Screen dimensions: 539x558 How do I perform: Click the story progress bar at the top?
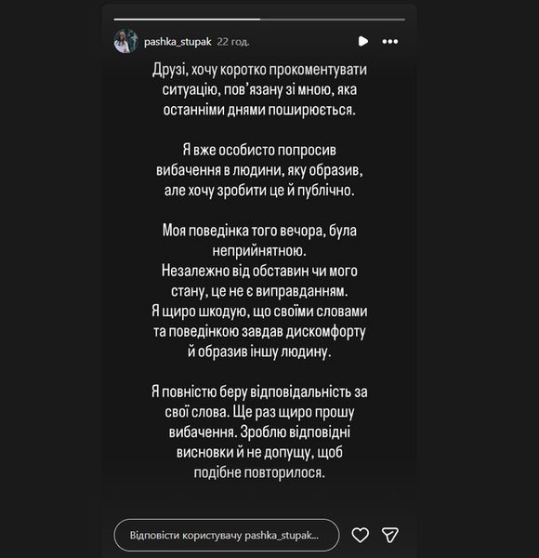259,20
